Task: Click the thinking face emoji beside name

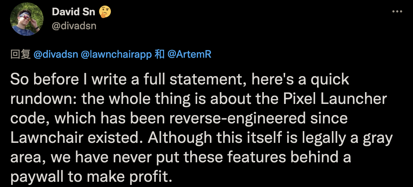Action: pos(105,12)
